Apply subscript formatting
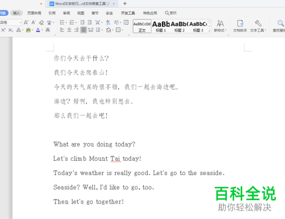 click(11, 30)
